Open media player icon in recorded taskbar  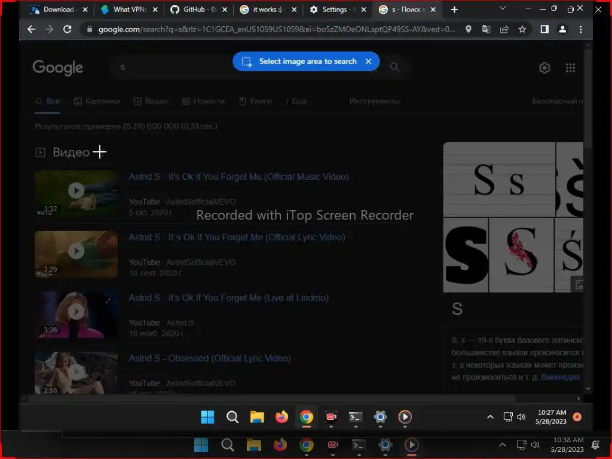(405, 417)
